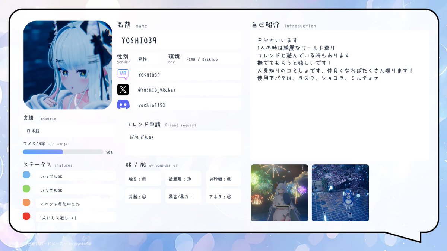Image resolution: width=447 pixels, height=251 pixels.
Task: Click the card maker credit by @yota3d
Action: point(50,244)
